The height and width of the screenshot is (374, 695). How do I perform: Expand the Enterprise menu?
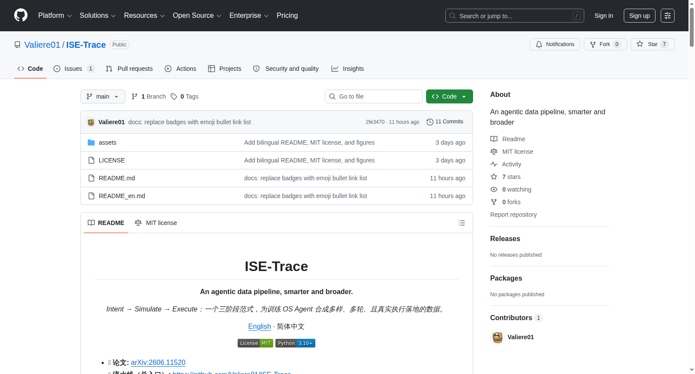249,16
